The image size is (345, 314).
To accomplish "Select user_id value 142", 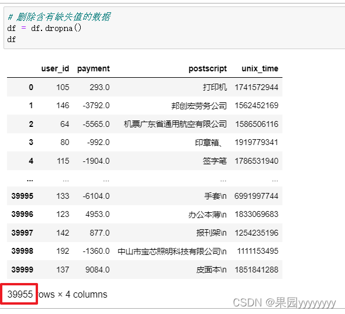I will (63, 233).
